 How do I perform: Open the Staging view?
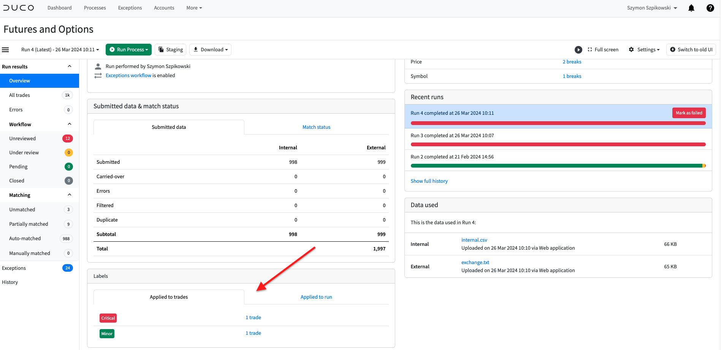170,50
